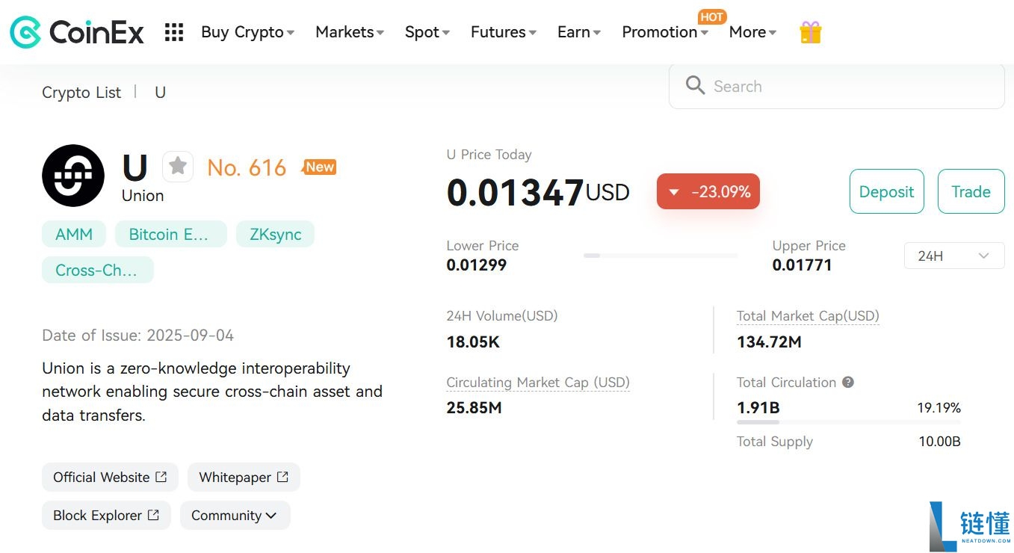The image size is (1014, 553).
Task: Click the CoinEx logo
Action: (x=77, y=32)
